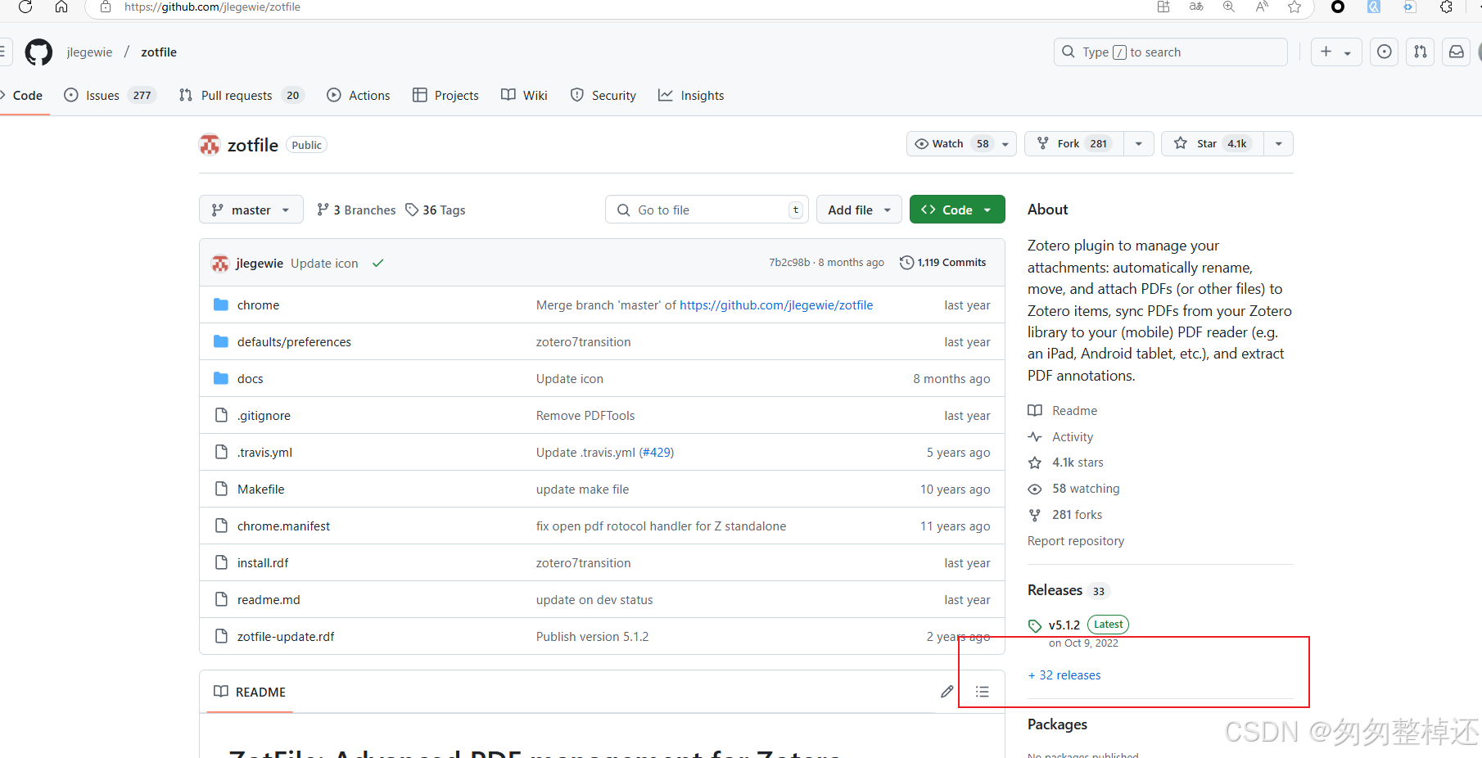The width and height of the screenshot is (1482, 758).
Task: Open the .gitignore file
Action: (264, 415)
